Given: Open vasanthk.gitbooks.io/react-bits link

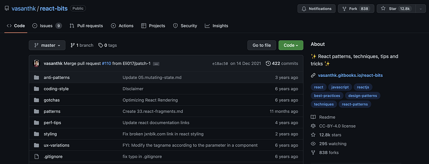Looking at the screenshot, I should click(x=350, y=76).
